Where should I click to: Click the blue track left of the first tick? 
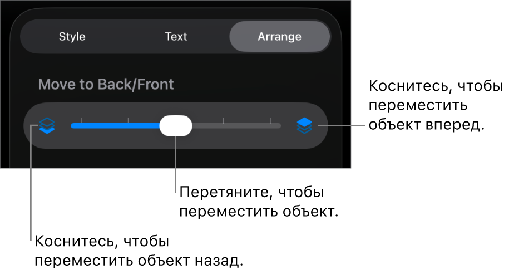pos(76,126)
